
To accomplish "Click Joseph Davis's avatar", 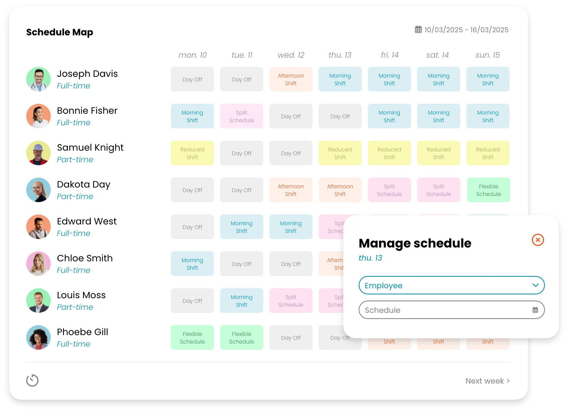I will click(x=38, y=79).
